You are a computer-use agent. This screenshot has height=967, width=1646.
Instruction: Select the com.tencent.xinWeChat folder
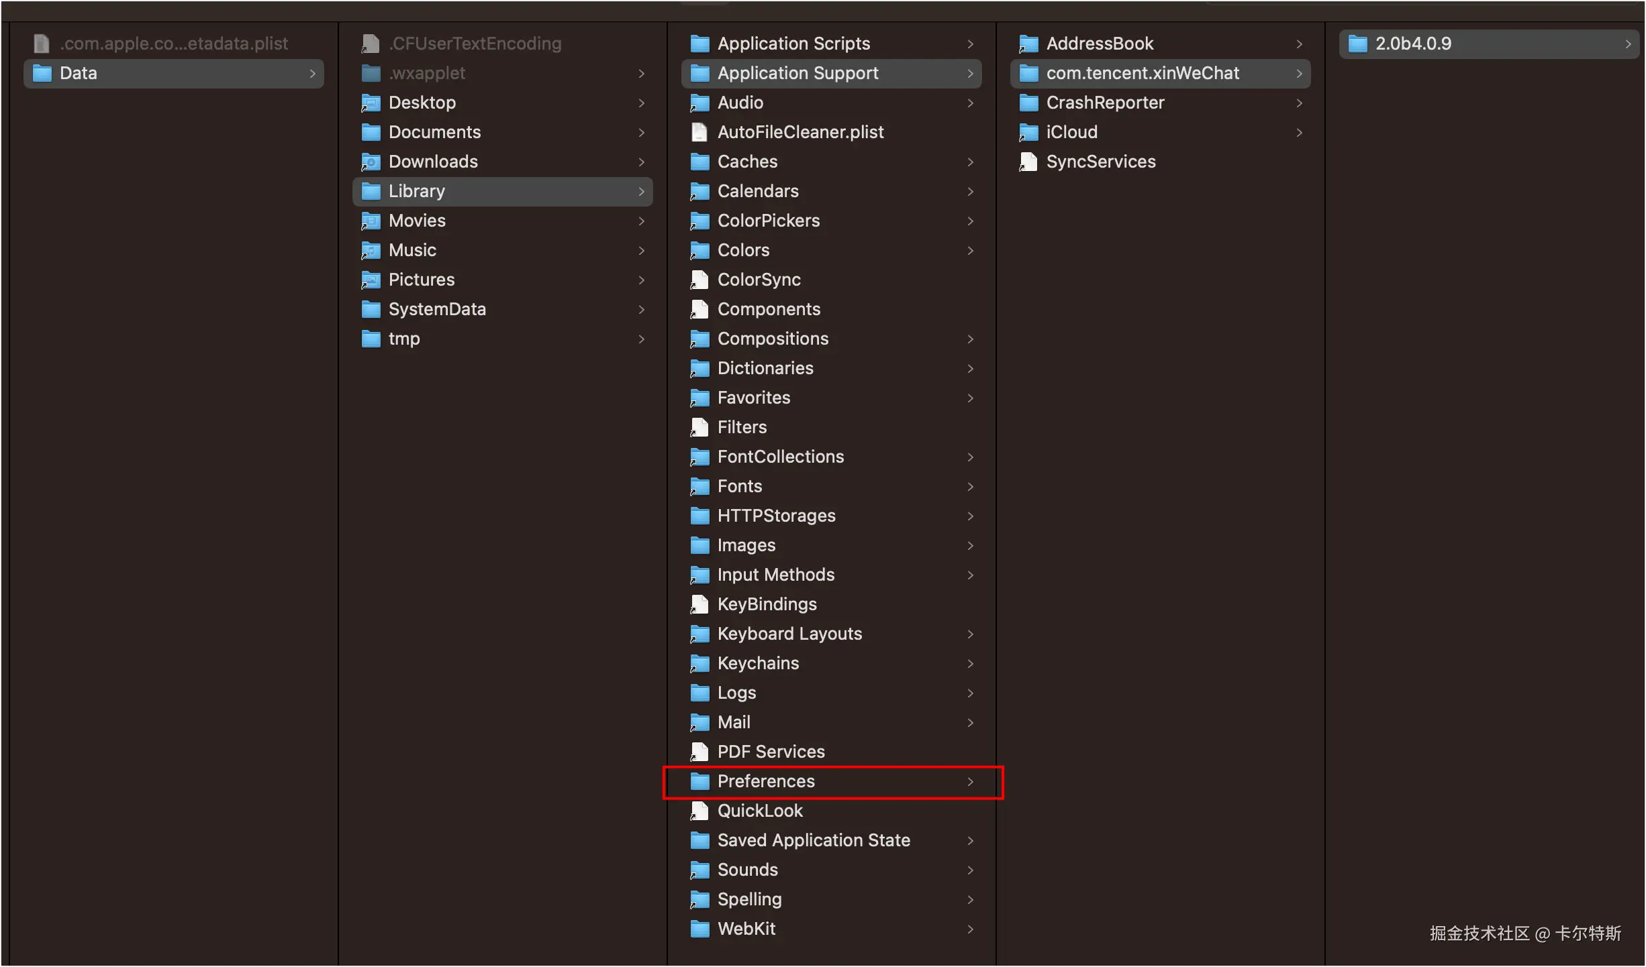(1142, 73)
